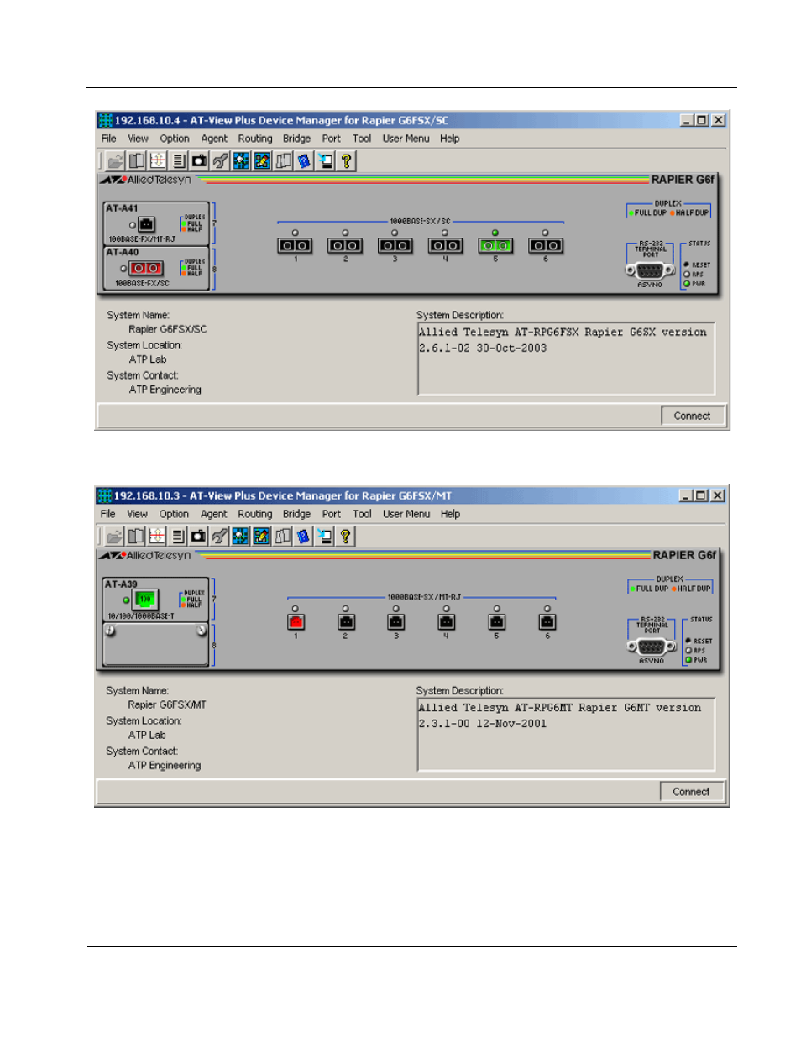Viewport: 801px width, 1037px height.
Task: Select green fiber port 5 on the Rapier G6FSX/SC
Action: tap(495, 245)
